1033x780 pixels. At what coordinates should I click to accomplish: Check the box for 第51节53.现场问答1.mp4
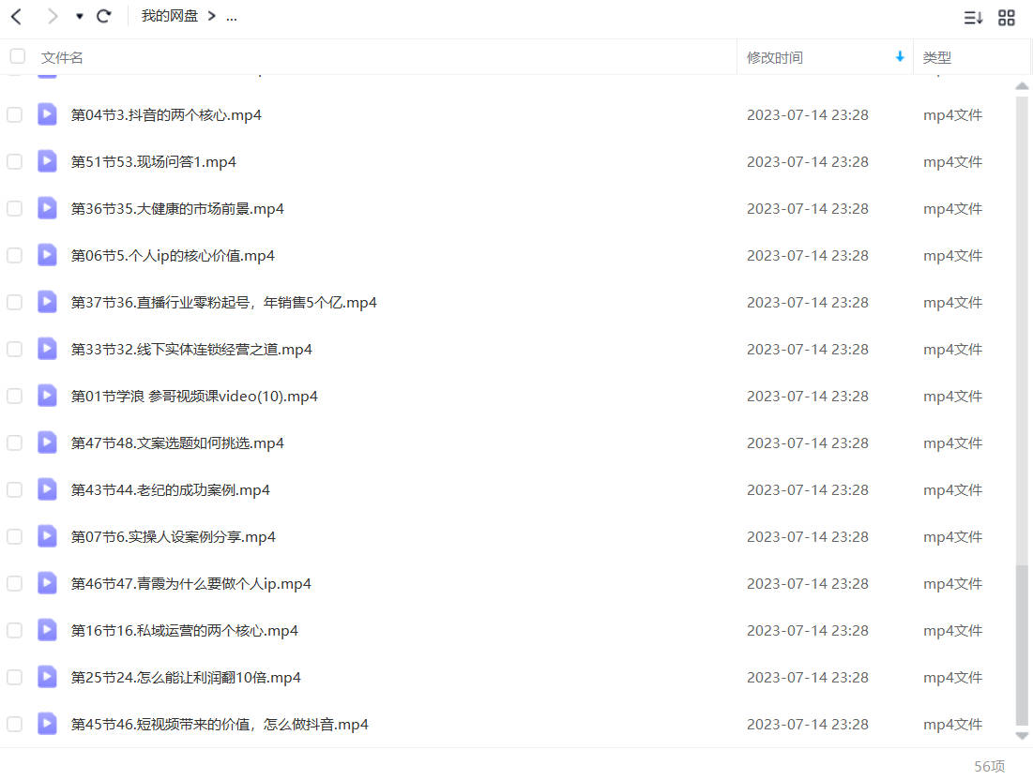click(14, 162)
